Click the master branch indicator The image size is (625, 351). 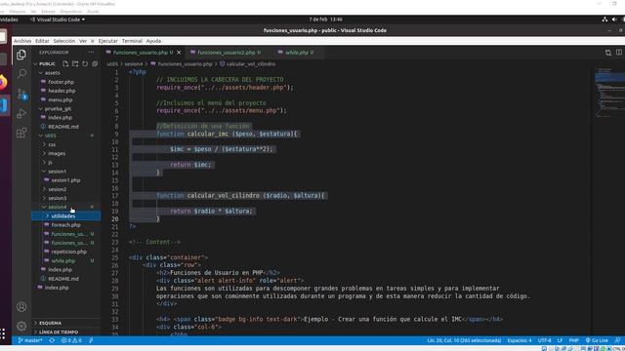click(x=30, y=340)
